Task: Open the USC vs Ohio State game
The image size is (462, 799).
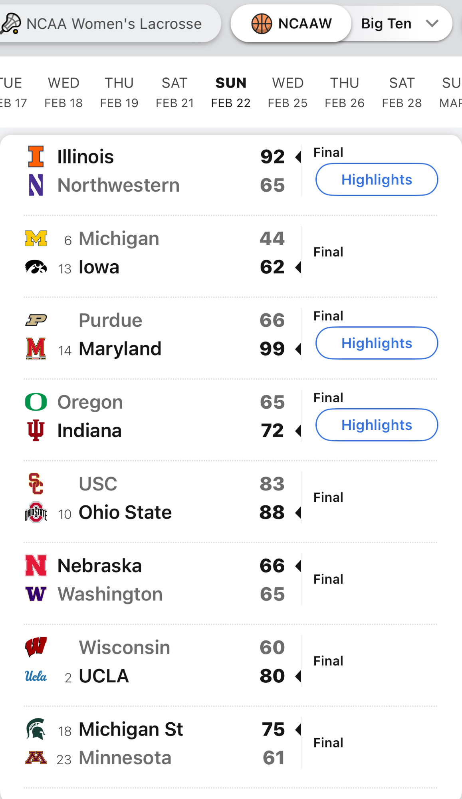Action: coord(160,498)
